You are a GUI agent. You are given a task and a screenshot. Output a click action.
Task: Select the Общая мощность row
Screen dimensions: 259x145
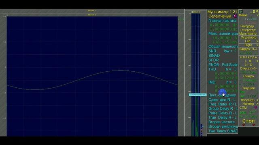click(x=223, y=47)
